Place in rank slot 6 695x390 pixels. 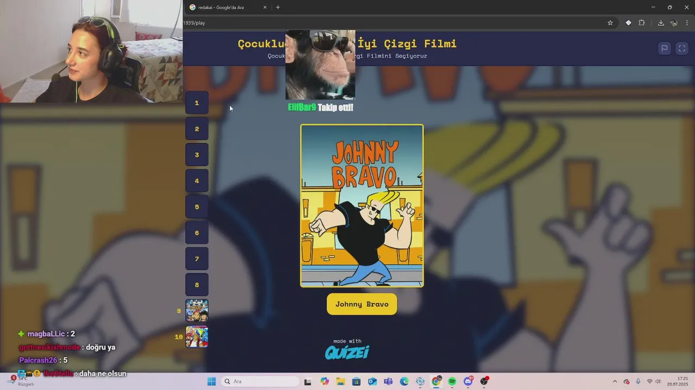tap(197, 233)
